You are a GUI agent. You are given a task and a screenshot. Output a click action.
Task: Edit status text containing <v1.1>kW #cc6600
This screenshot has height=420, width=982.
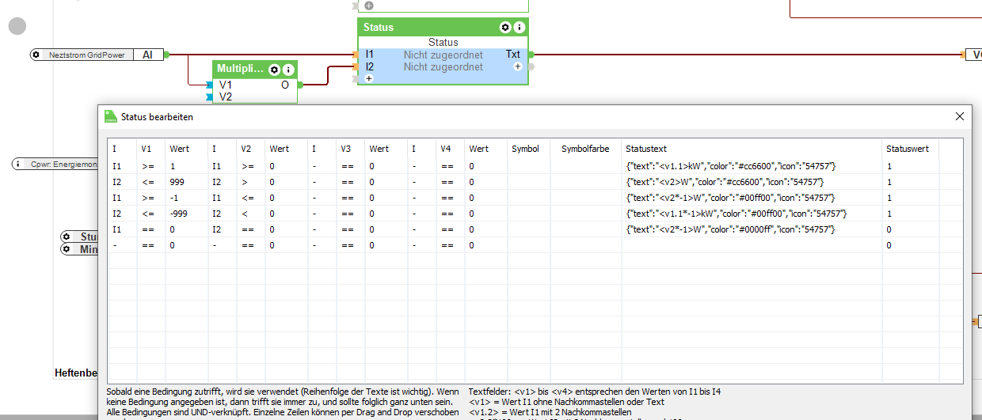pyautogui.click(x=752, y=166)
